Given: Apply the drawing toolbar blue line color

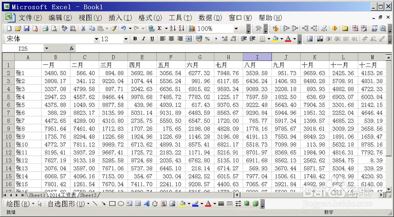Looking at the screenshot, I should point(195,204).
